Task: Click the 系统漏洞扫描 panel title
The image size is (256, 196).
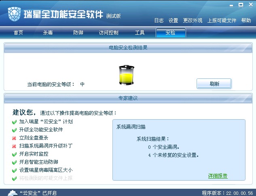Action: [x=131, y=127]
